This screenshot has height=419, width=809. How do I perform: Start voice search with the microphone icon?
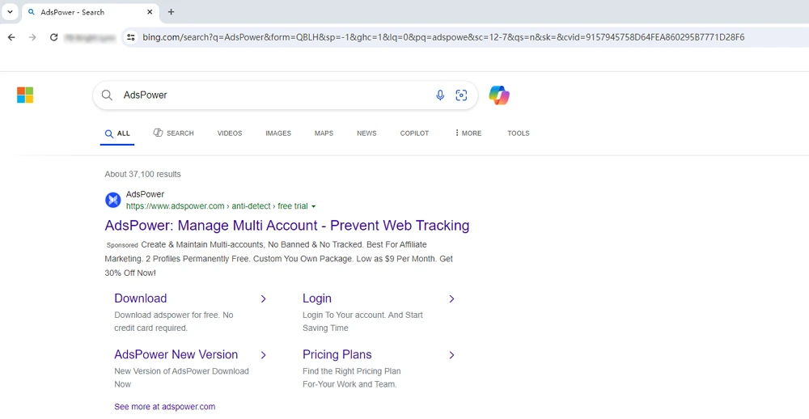click(440, 95)
